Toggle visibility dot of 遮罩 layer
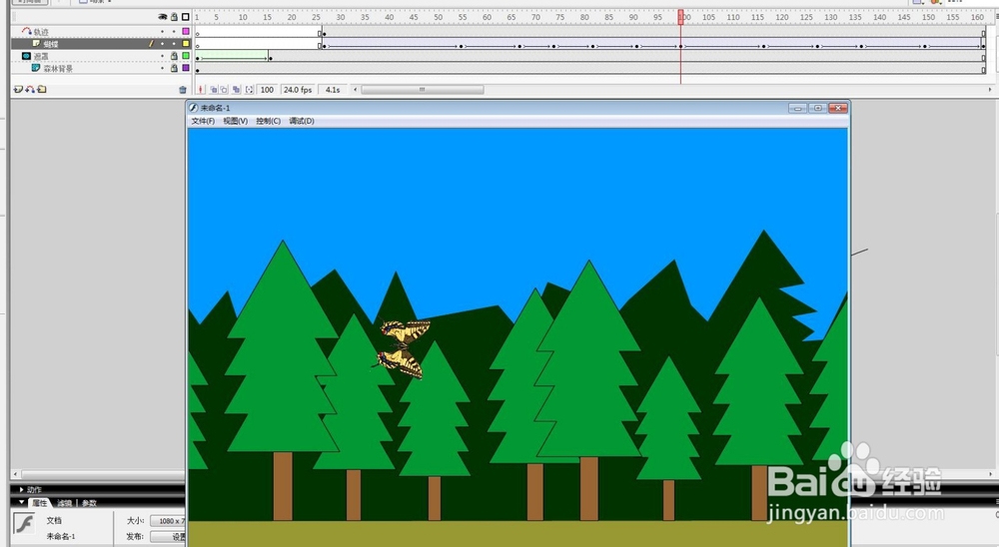 (x=163, y=56)
